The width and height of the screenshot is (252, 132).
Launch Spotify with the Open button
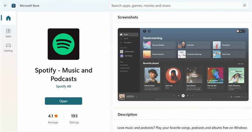64,101
